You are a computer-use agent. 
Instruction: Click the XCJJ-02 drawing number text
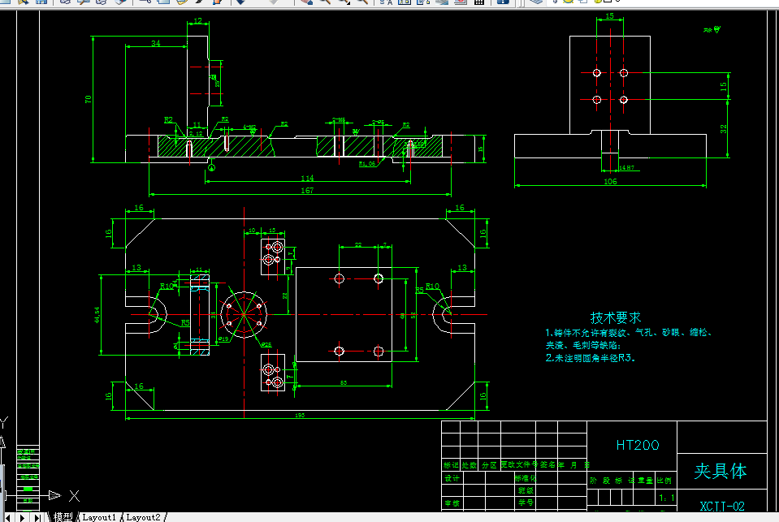[x=722, y=506]
